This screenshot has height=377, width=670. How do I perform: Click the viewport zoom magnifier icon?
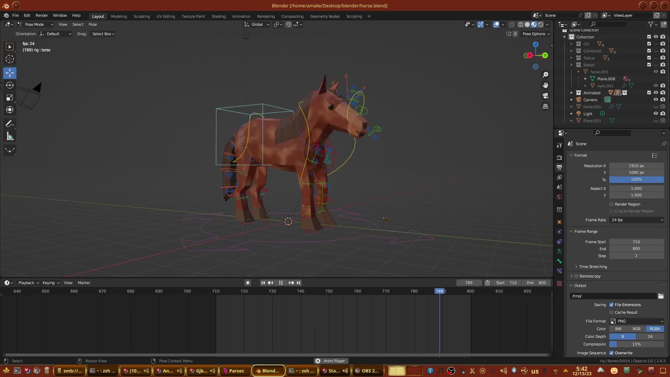pos(545,75)
